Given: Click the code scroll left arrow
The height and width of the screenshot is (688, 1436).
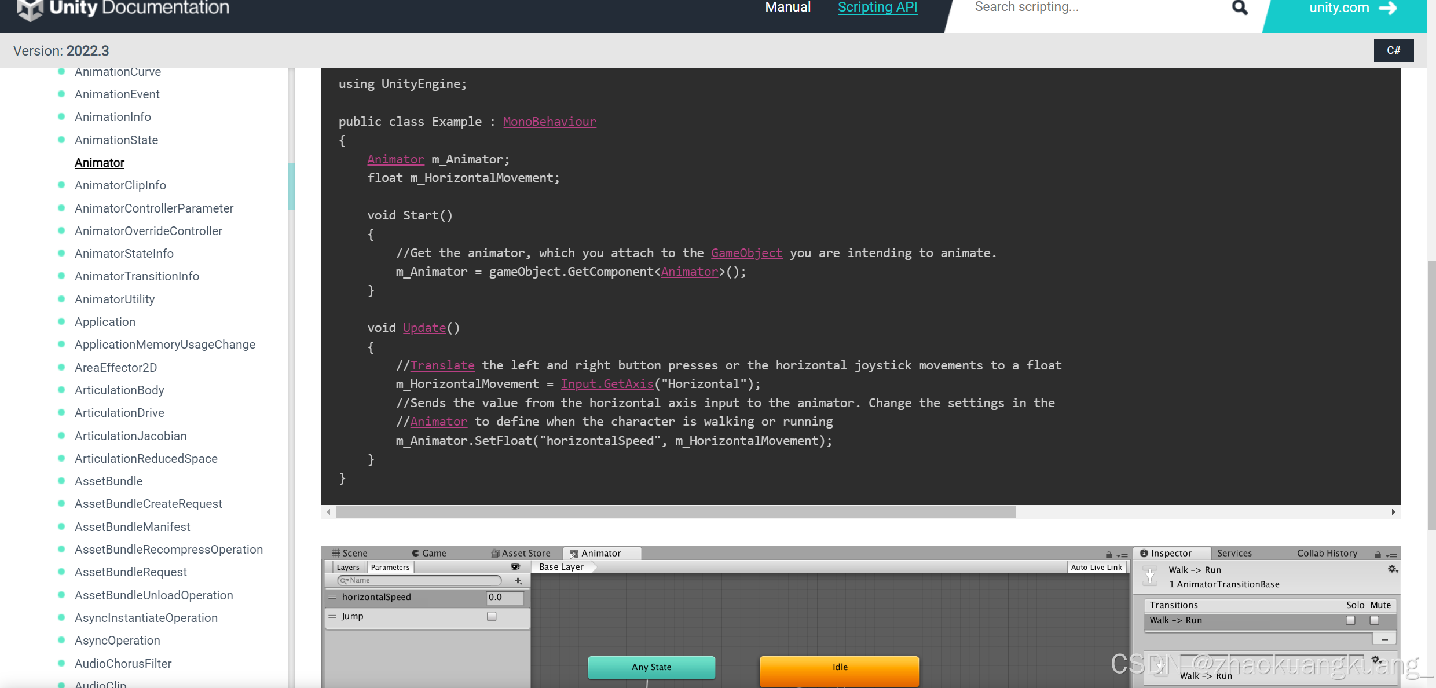Looking at the screenshot, I should tap(329, 512).
